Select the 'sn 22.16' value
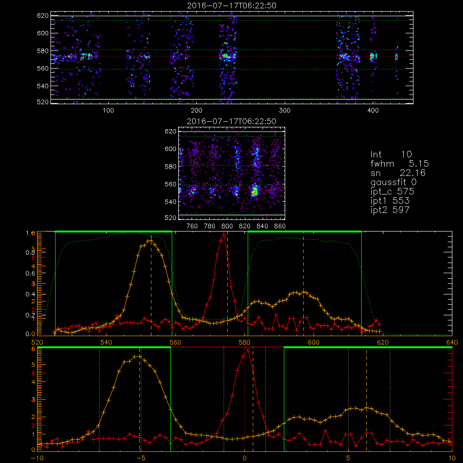This screenshot has width=463, height=463. click(398, 173)
